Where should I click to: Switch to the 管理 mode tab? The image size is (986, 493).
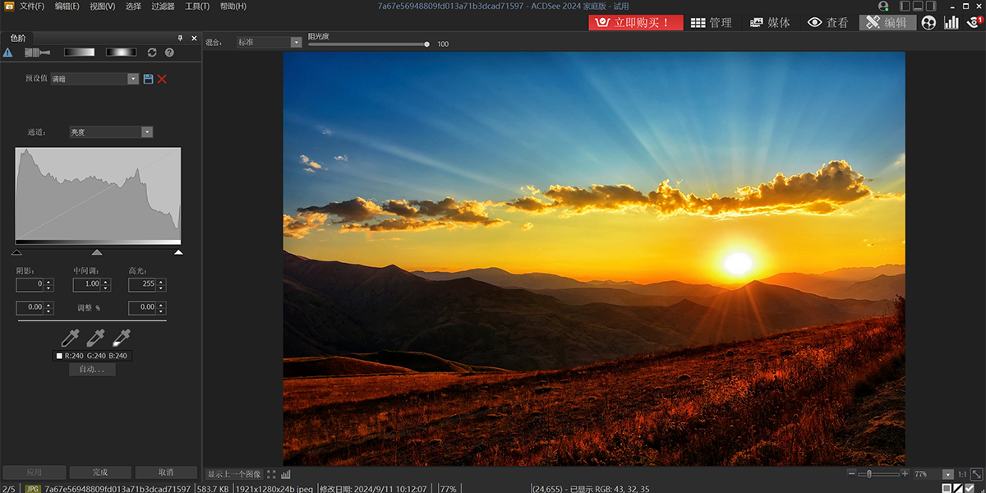(x=712, y=23)
